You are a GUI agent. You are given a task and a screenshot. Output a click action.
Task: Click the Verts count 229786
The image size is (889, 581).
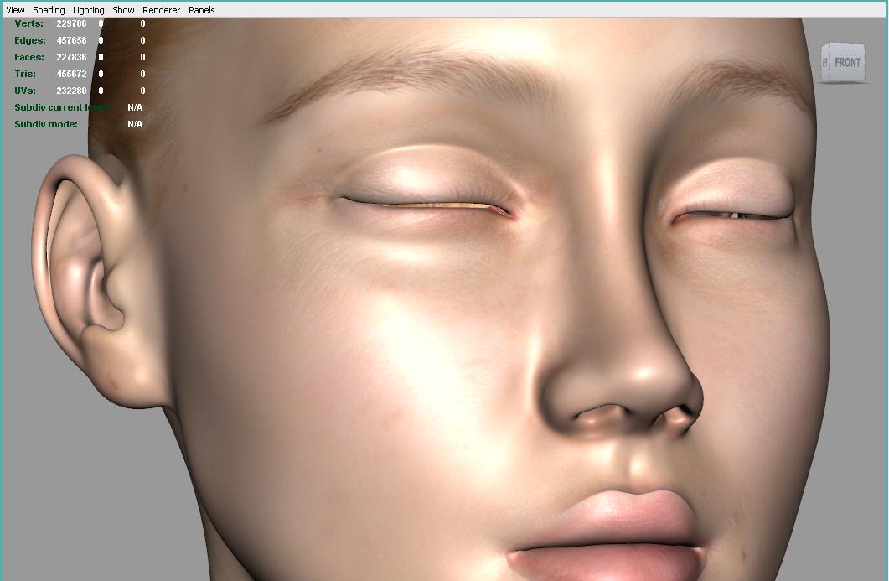point(71,23)
